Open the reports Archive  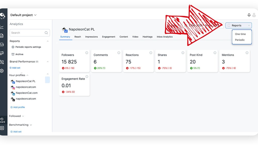click(x=18, y=54)
